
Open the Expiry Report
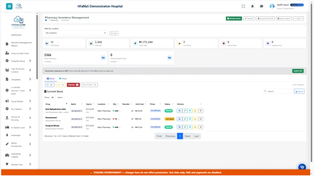284,19
